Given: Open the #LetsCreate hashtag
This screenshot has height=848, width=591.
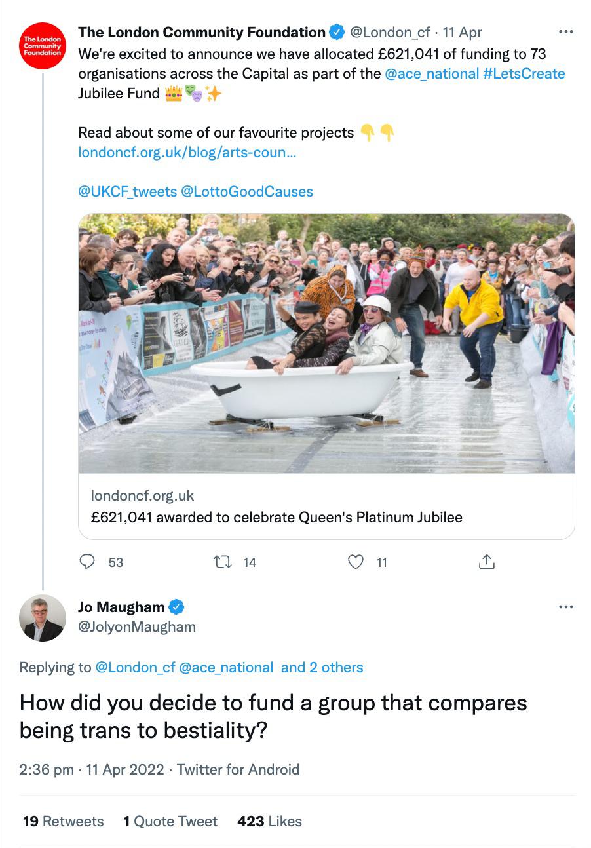Looking at the screenshot, I should click(x=524, y=73).
